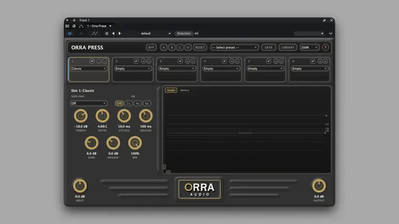The width and height of the screenshot is (399, 224).
Task: Set oversampling to Off
Action: coord(119,103)
